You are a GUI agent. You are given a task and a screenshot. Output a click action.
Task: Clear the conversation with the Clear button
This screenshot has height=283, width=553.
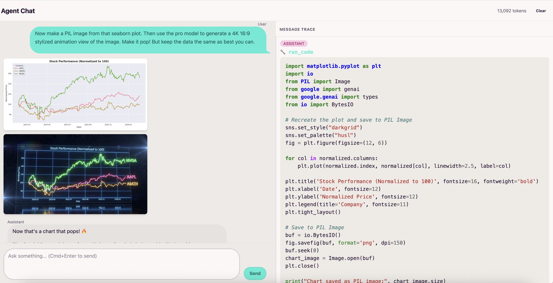540,11
